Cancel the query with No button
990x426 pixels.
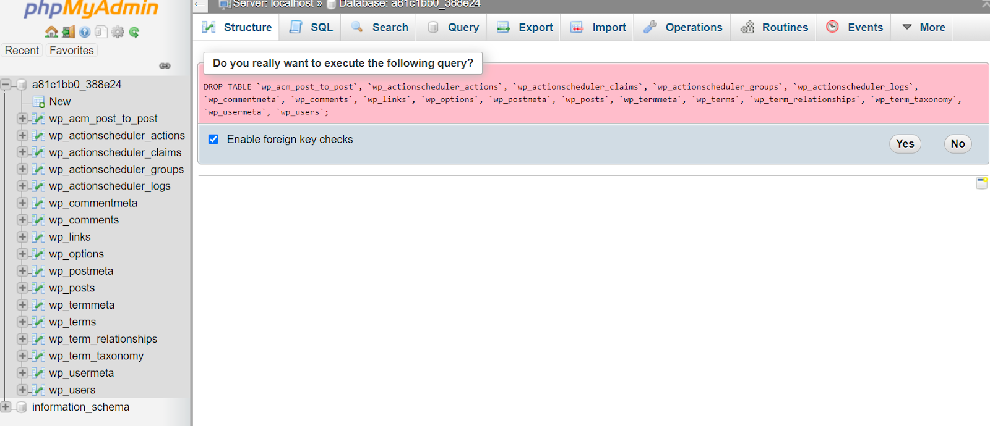[x=958, y=144]
